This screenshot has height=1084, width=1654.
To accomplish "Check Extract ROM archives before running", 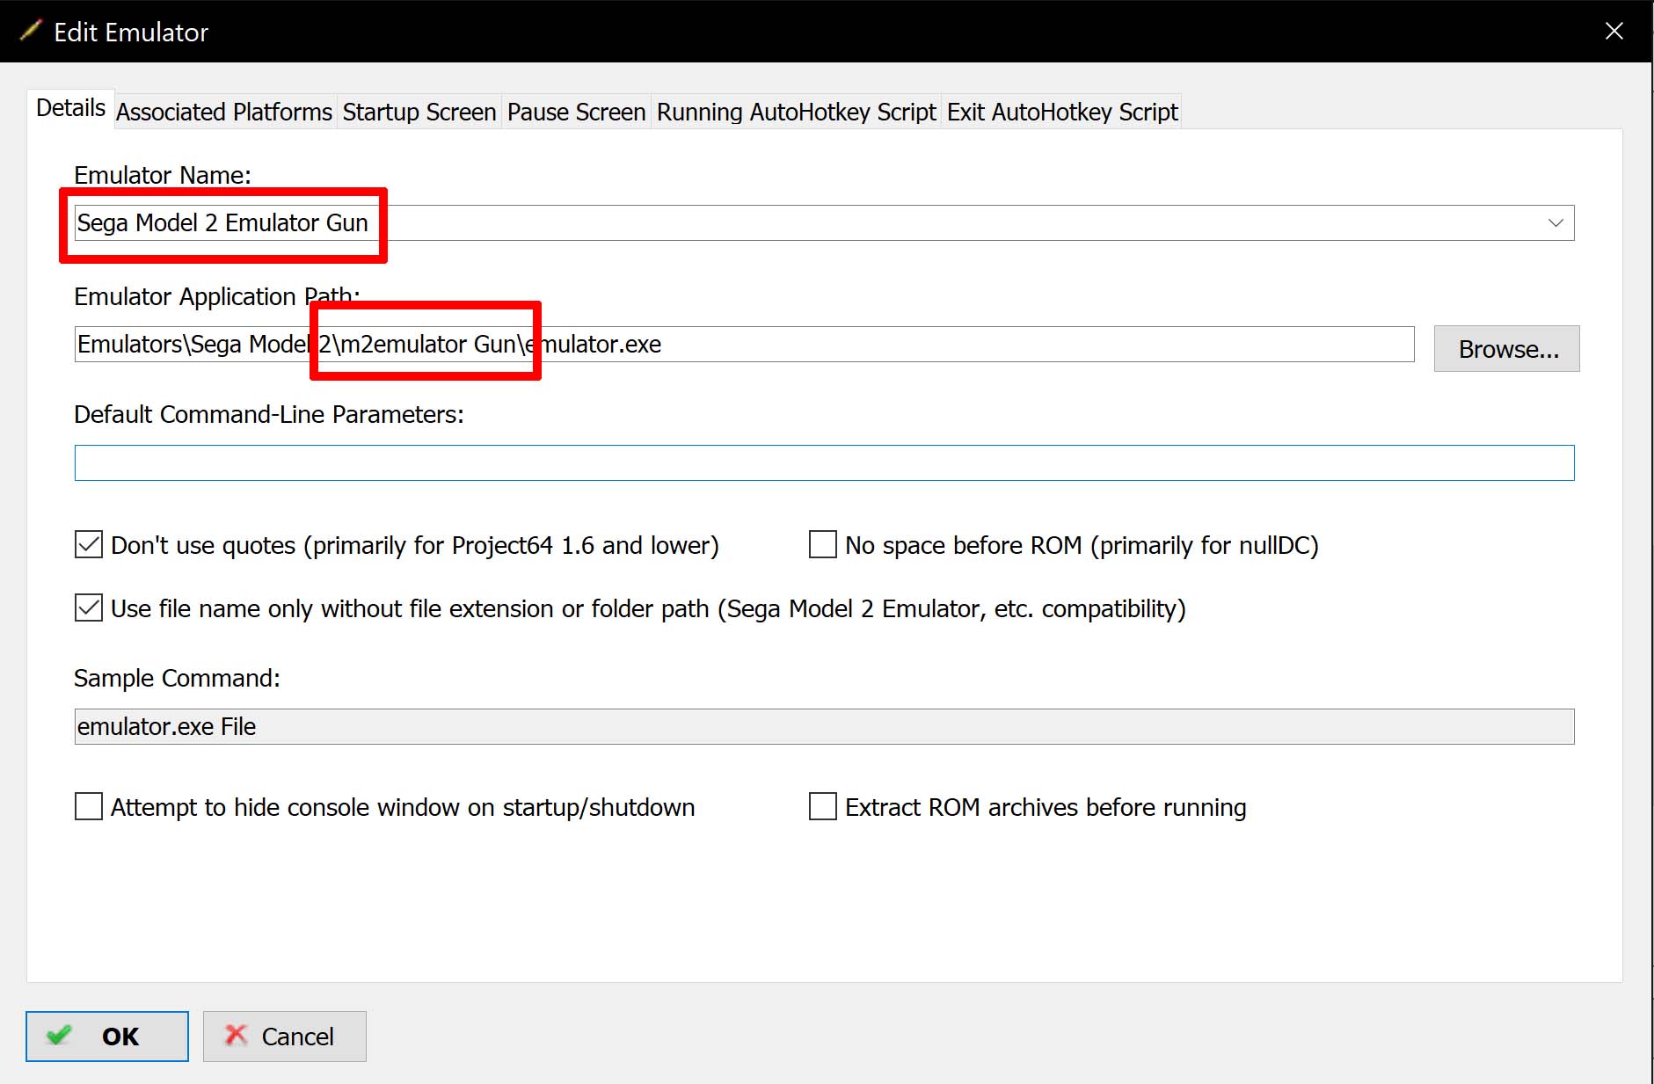I will point(822,807).
